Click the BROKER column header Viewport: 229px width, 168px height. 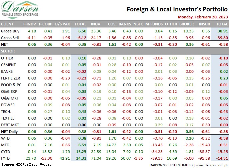tap(187, 24)
